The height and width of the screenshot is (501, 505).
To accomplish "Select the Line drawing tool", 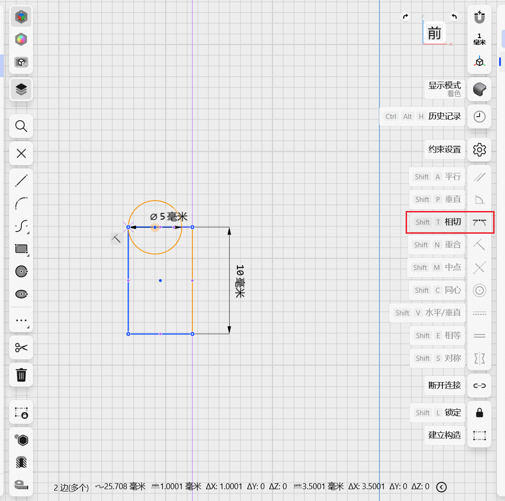I will pos(21,181).
